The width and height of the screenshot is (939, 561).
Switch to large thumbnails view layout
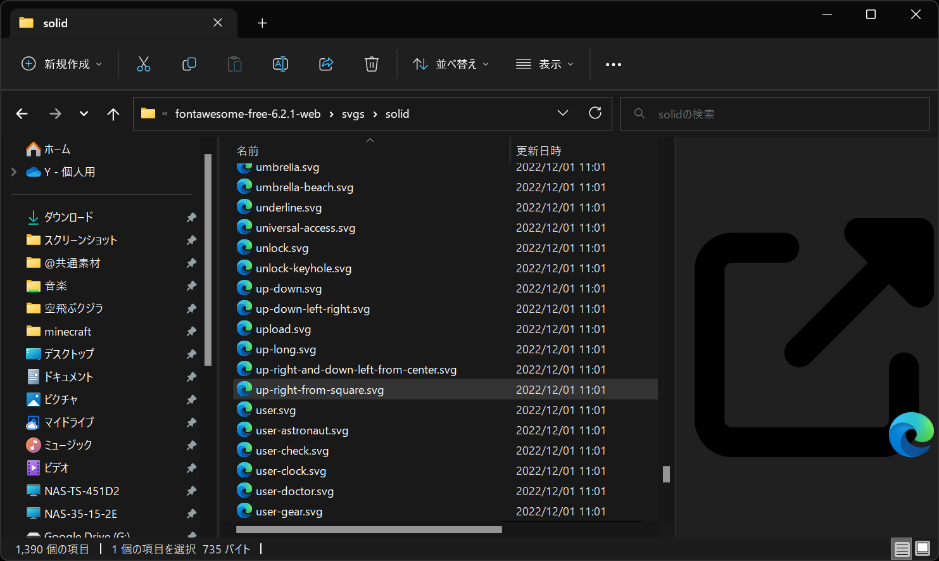coord(923,549)
